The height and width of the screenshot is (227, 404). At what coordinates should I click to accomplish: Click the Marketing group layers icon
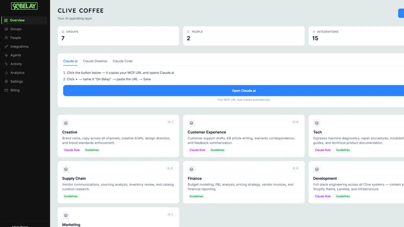66,215
